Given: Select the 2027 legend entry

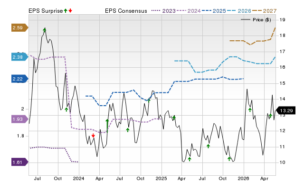Looking at the screenshot, I should (264, 11).
